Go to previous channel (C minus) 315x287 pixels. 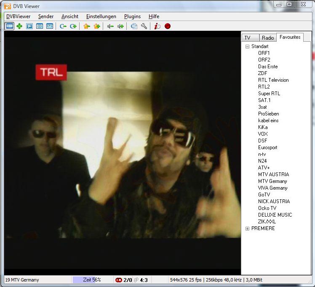63,26
